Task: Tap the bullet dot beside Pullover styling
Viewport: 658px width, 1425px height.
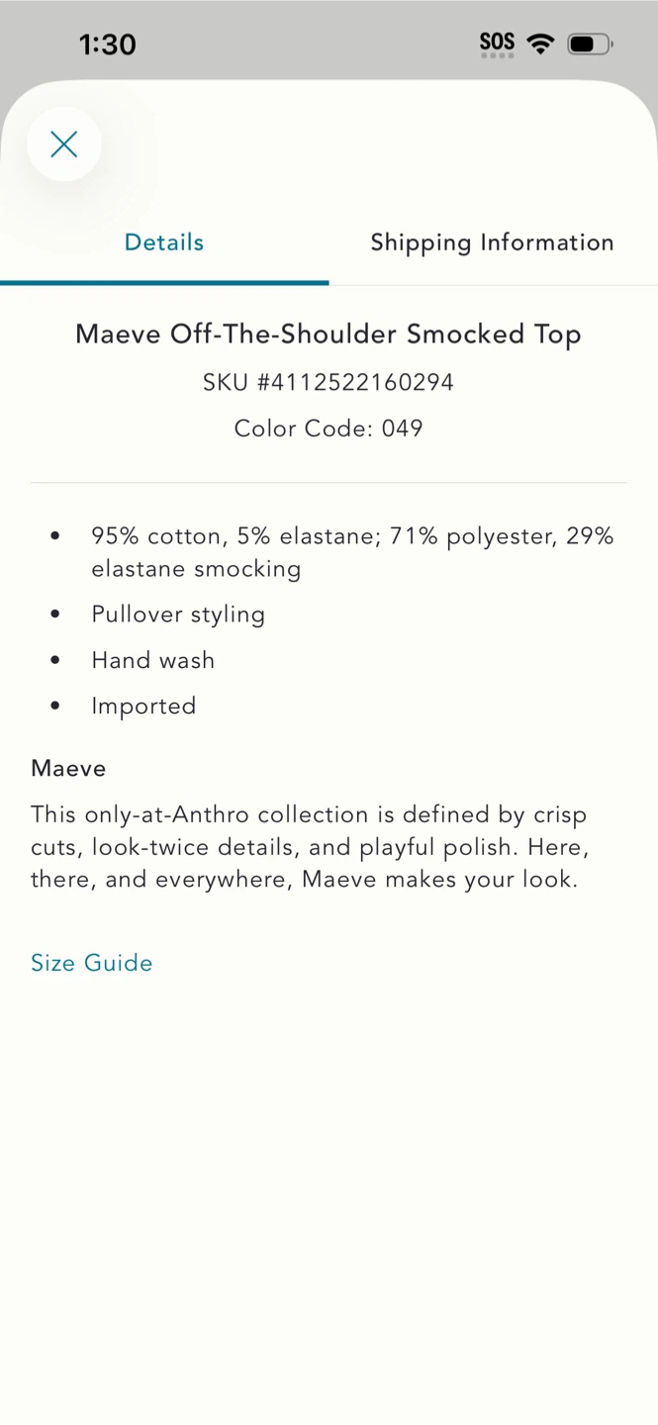Action: coord(55,615)
